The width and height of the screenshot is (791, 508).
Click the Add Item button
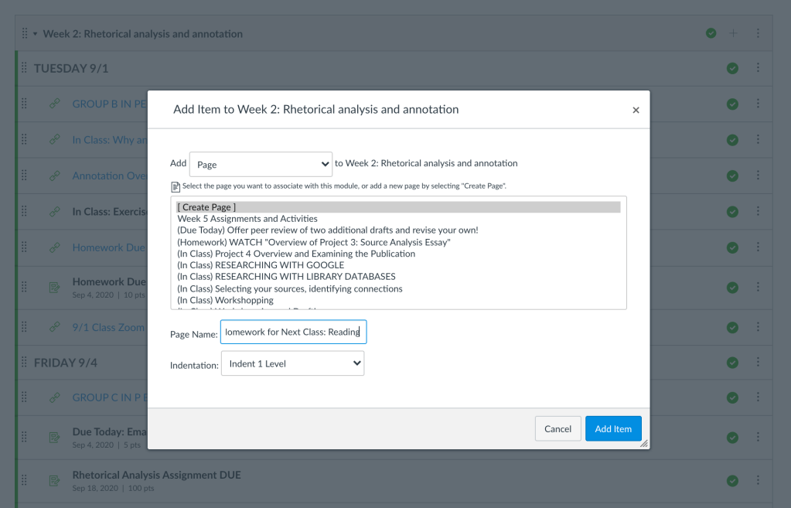tap(612, 428)
